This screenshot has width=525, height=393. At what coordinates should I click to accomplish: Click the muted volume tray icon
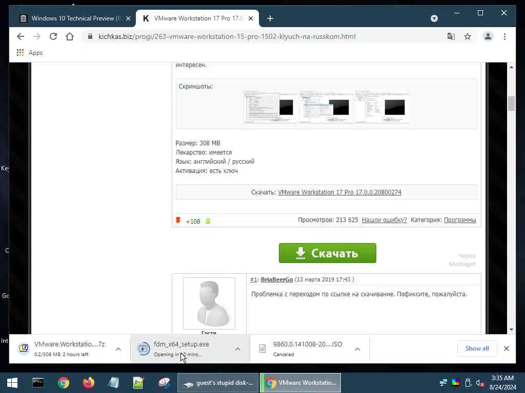(x=480, y=383)
